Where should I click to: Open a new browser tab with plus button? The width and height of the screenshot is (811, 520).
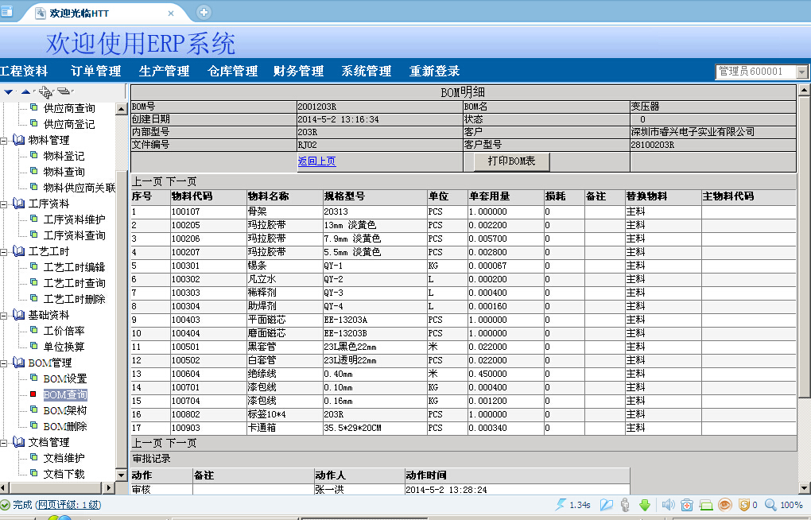click(x=204, y=12)
